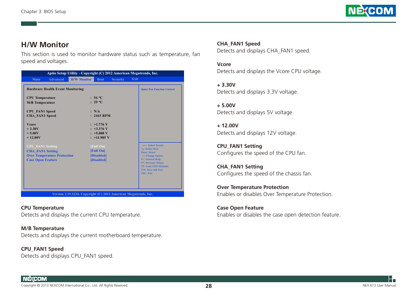Click the CPU Temperature description heading
417x294 pixels.
[x=42, y=208]
